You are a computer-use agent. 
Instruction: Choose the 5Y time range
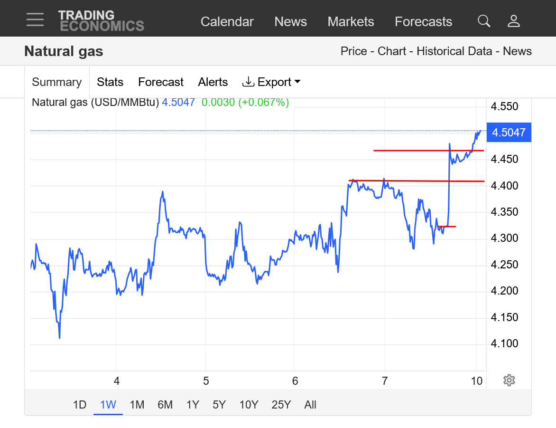[219, 405]
